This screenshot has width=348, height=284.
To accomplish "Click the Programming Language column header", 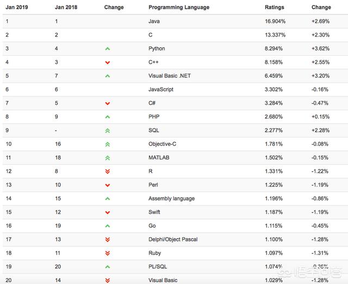I will point(179,7).
